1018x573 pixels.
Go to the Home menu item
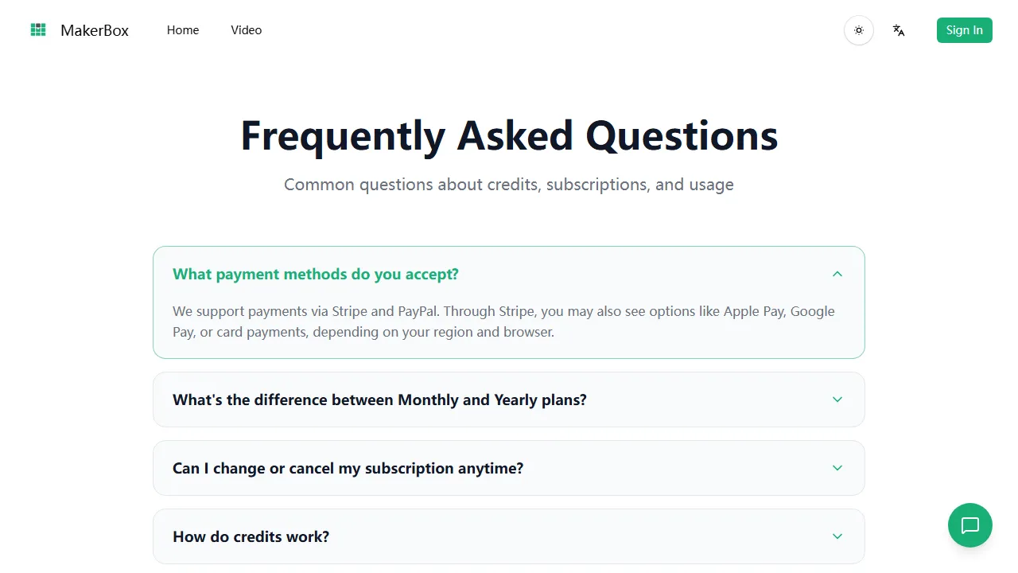coord(183,30)
